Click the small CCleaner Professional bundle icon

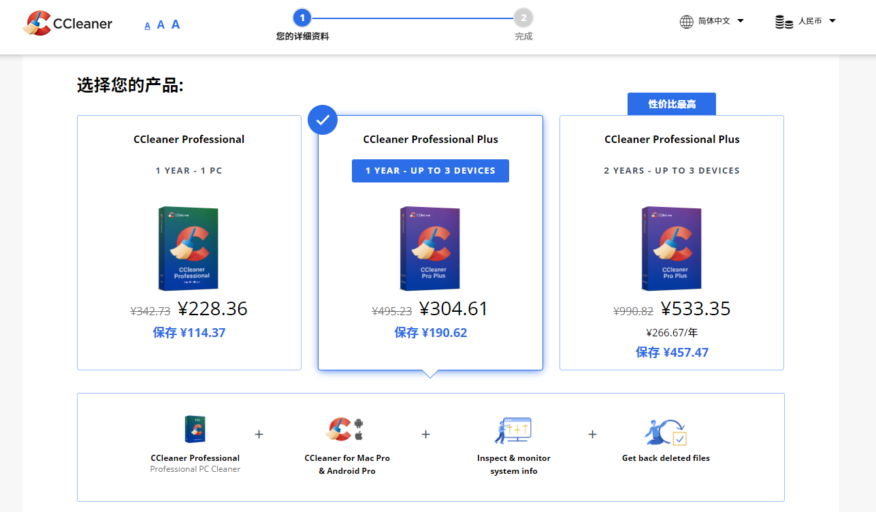[195, 430]
